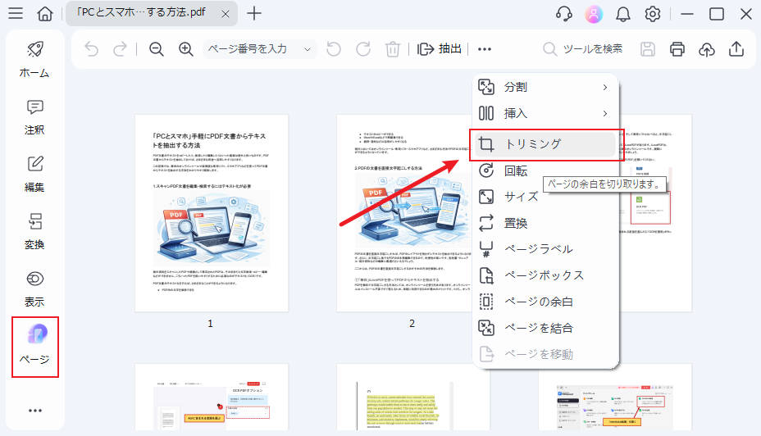The height and width of the screenshot is (436, 761).
Task: Choose ページを結合 from the menu
Action: tap(545, 328)
